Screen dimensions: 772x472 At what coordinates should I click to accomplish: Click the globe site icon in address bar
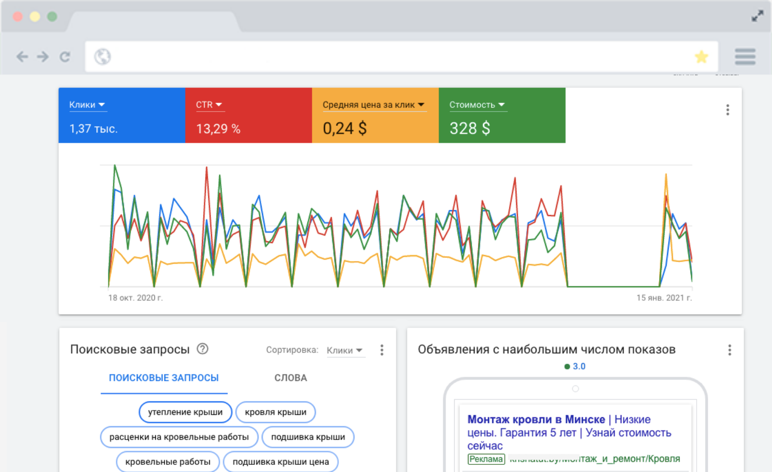102,57
